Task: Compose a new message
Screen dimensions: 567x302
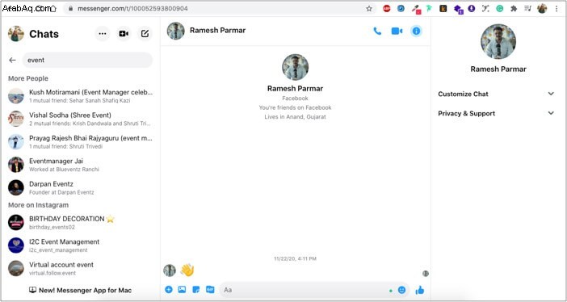Action: 145,34
